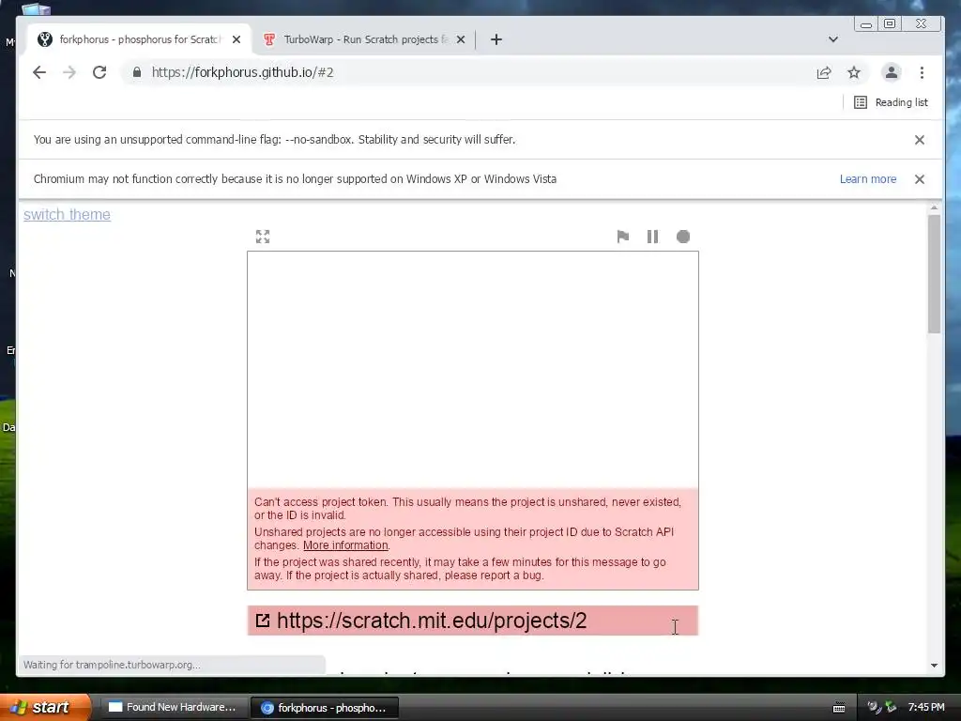Click the scrollbar up arrow
Screen dimensions: 961x721
coord(934,207)
